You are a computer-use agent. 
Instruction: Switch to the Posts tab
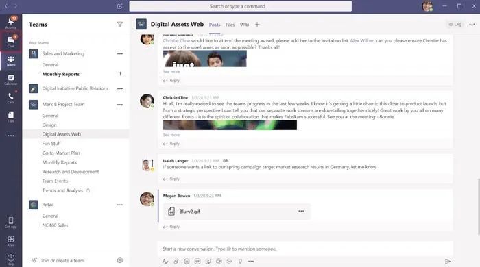click(x=215, y=25)
